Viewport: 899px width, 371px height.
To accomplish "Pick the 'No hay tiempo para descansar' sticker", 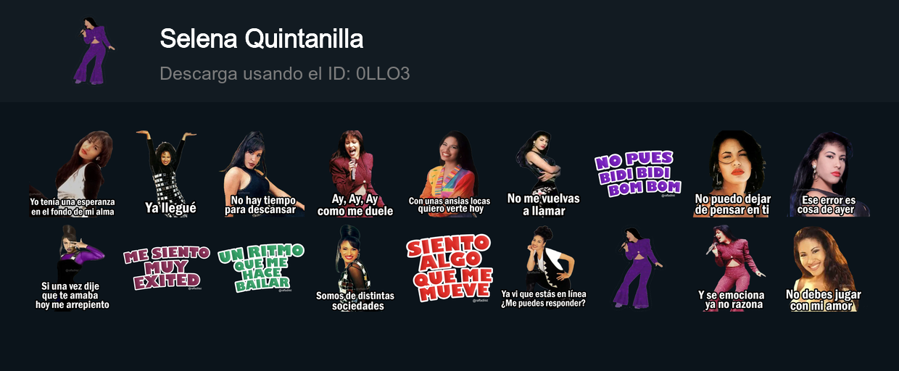I will pyautogui.click(x=261, y=174).
